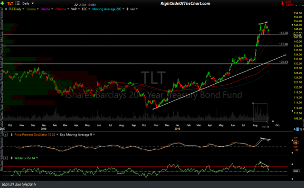The height and width of the screenshot is (188, 304).
Task: Click the TLT ticker symbol field
Action: point(10,3)
